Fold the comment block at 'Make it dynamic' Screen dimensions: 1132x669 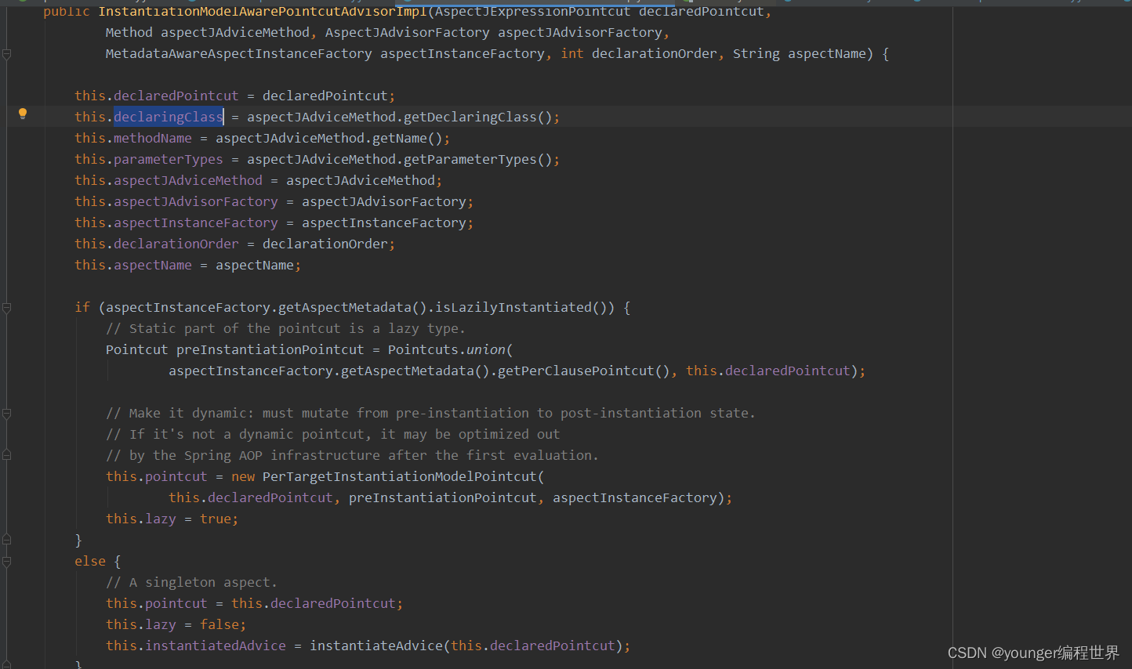tap(6, 414)
